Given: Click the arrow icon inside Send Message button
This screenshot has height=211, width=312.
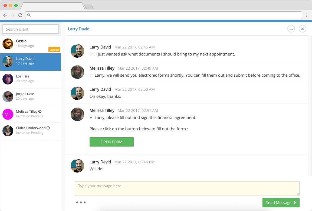Looking at the screenshot, I should tap(295, 203).
